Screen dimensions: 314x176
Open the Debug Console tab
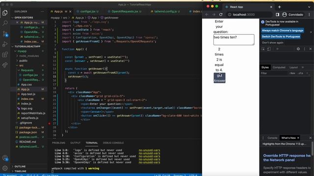(x=113, y=143)
